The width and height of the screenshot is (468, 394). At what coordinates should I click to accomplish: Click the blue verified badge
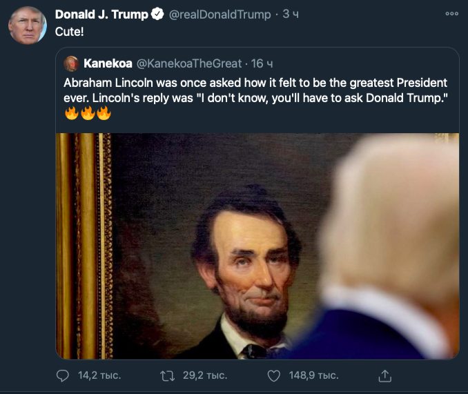[x=158, y=14]
